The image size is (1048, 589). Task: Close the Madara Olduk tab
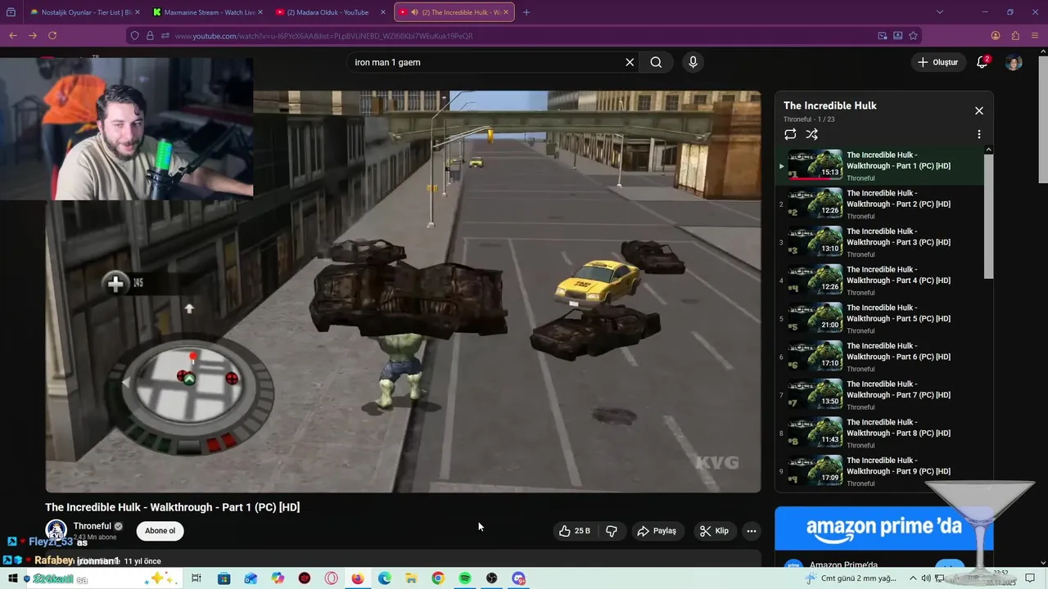click(383, 12)
